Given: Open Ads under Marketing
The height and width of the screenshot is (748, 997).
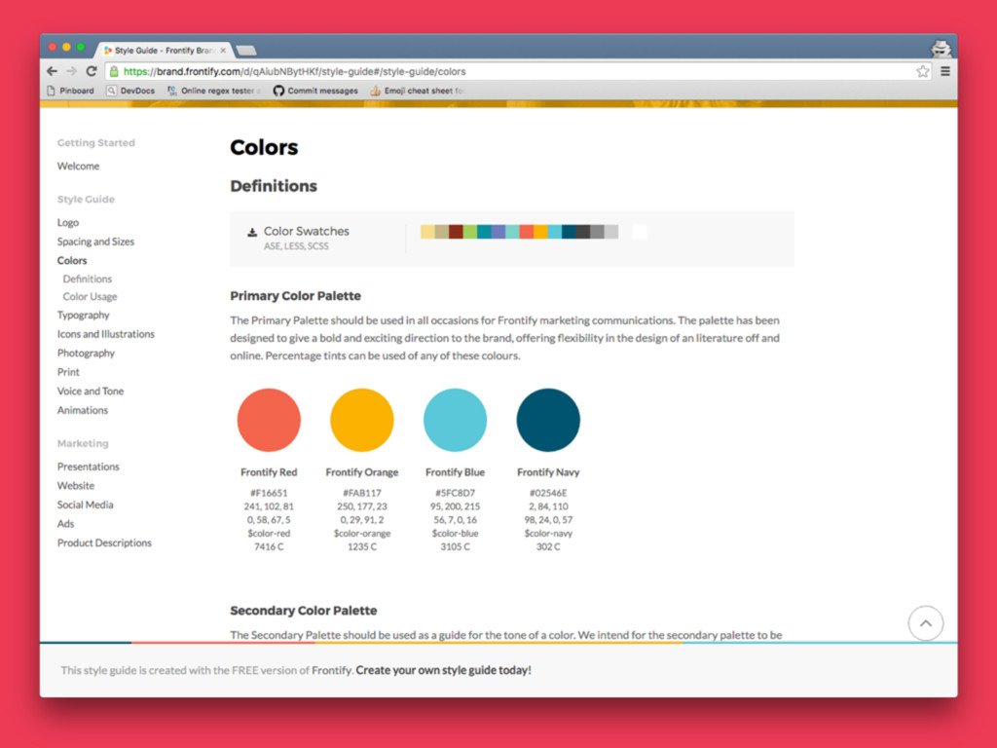Looking at the screenshot, I should pyautogui.click(x=65, y=524).
